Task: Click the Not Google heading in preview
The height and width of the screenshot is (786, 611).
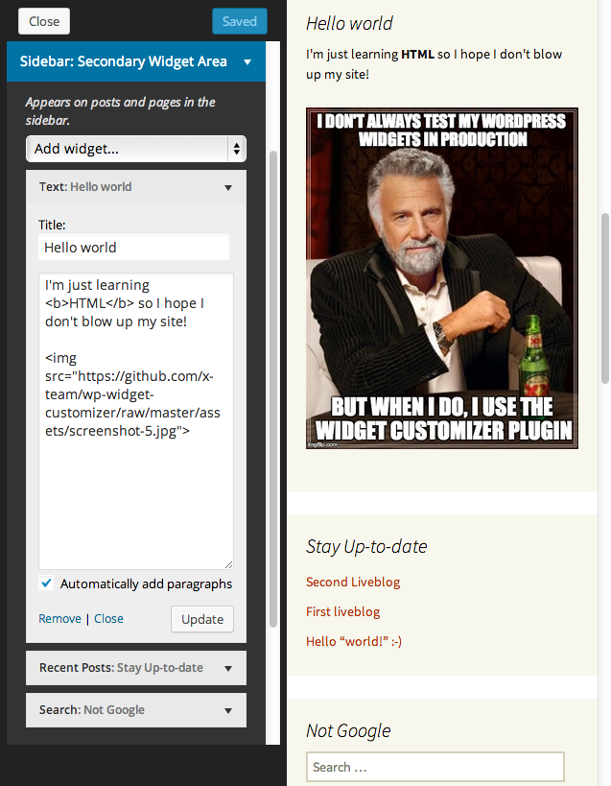Action: pos(348,731)
